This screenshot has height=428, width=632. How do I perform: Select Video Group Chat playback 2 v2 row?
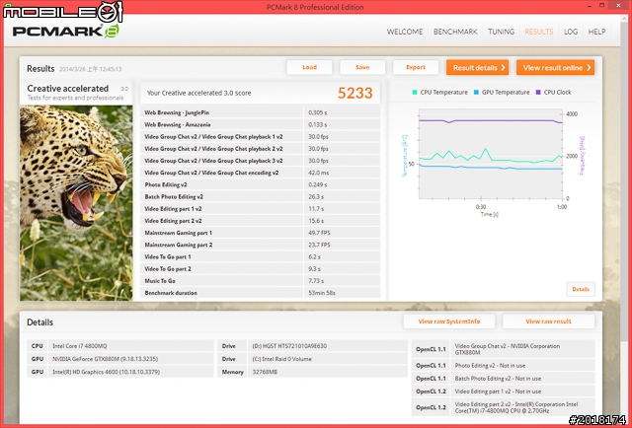click(260, 149)
